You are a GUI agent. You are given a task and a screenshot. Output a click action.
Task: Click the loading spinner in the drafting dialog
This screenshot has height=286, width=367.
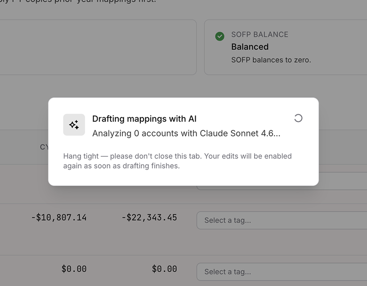(298, 118)
